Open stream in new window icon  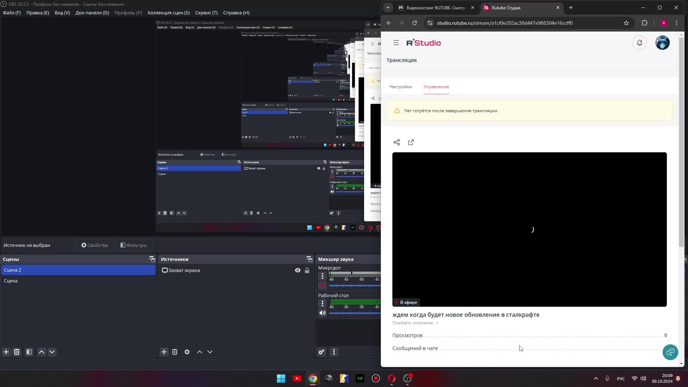pos(411,142)
